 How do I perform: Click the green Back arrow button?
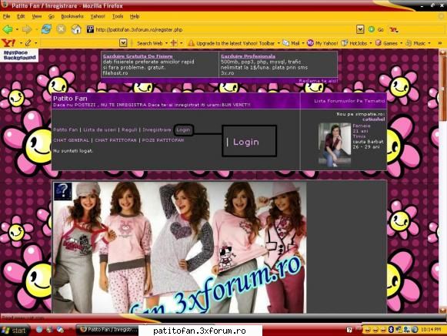[8, 29]
